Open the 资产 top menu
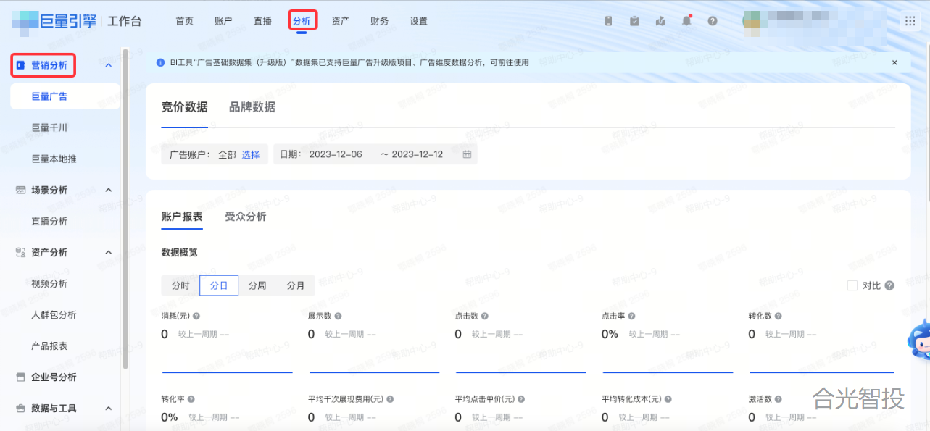Image resolution: width=930 pixels, height=431 pixels. point(341,21)
